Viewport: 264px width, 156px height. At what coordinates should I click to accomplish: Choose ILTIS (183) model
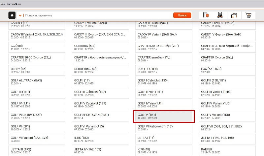(x=100, y=139)
